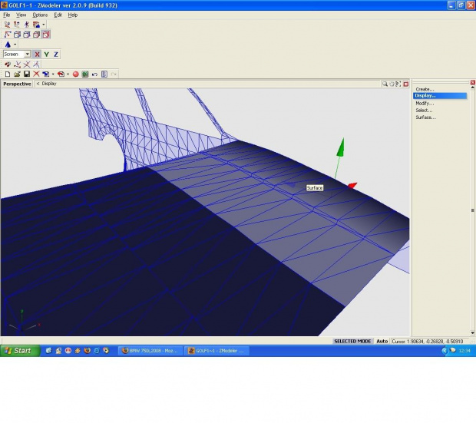The image size is (476, 423).
Task: Click the red X delete icon
Action: (36, 74)
